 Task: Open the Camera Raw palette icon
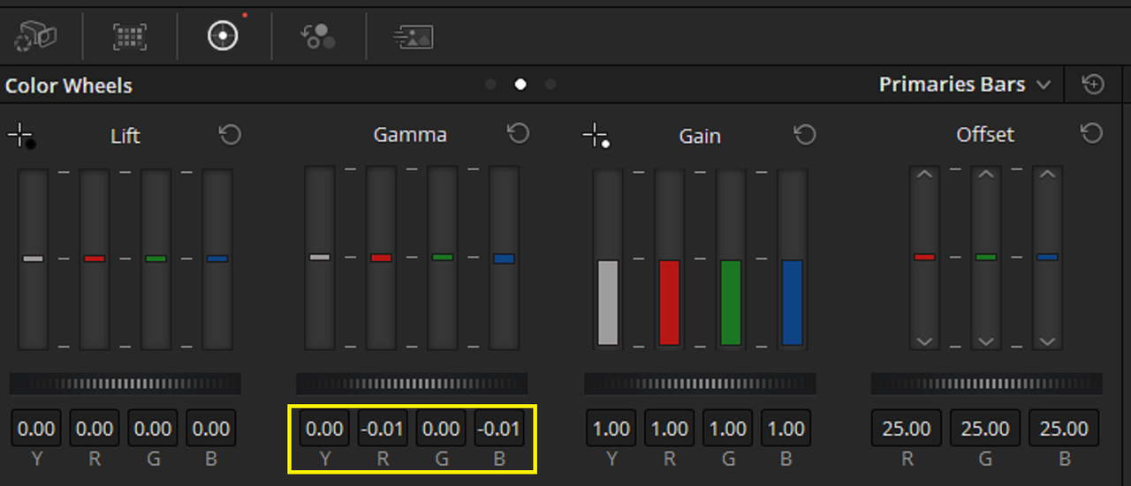click(36, 35)
